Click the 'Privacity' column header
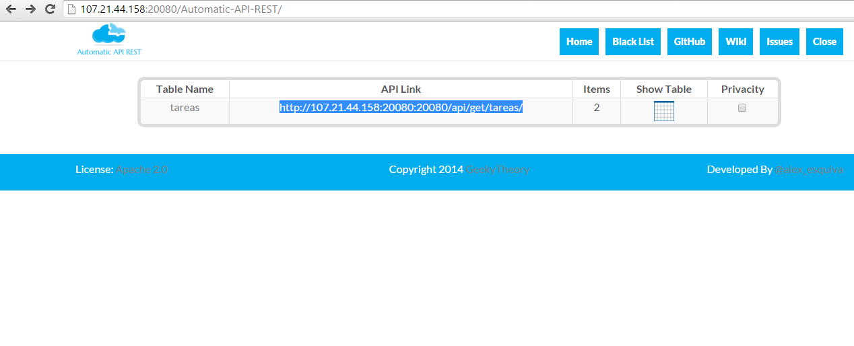Screen dimensions: 854x346 click(743, 89)
